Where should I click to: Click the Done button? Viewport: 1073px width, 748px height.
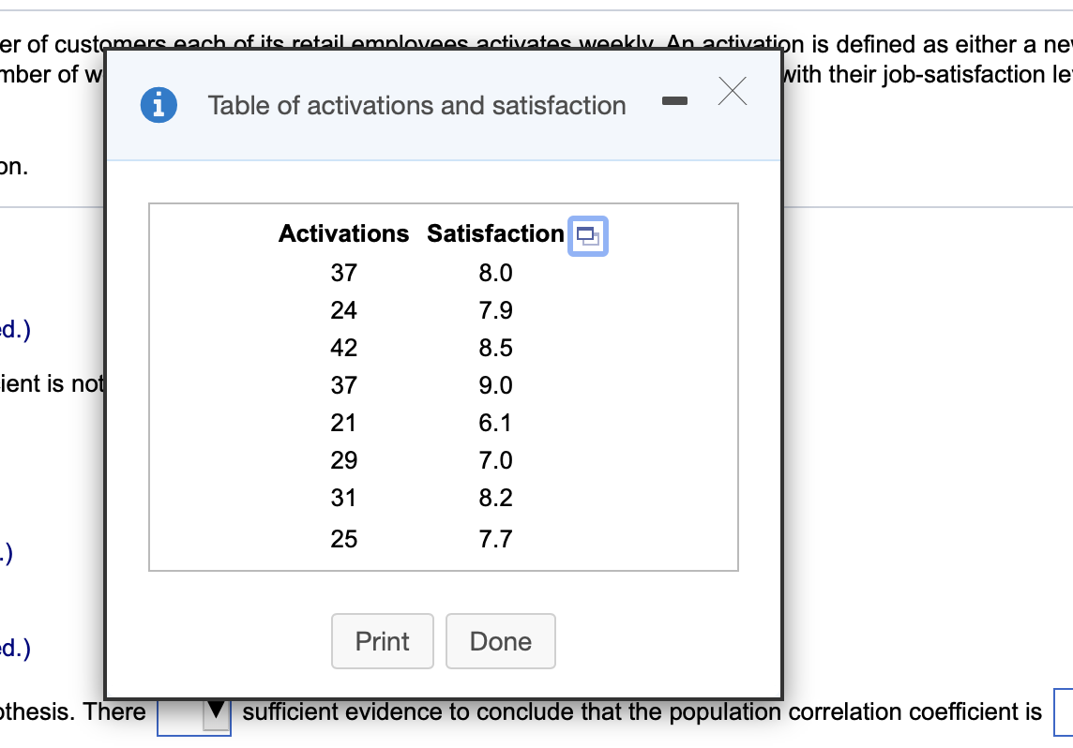(500, 640)
